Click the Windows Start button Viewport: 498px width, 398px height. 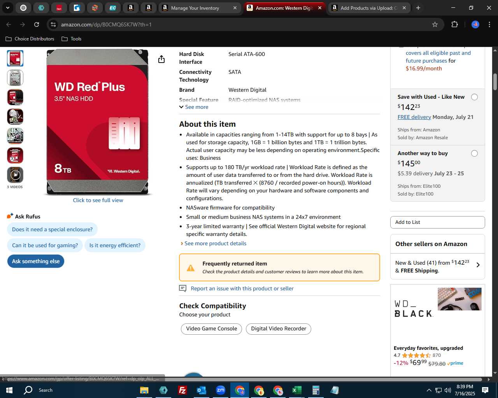(9, 390)
